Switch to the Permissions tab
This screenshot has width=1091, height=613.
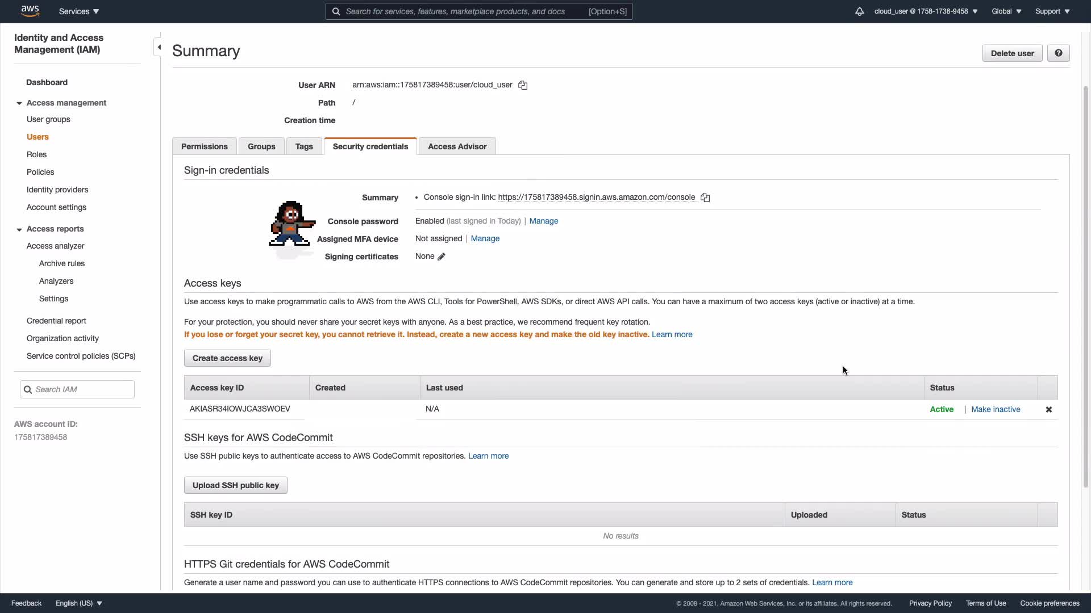coord(204,146)
